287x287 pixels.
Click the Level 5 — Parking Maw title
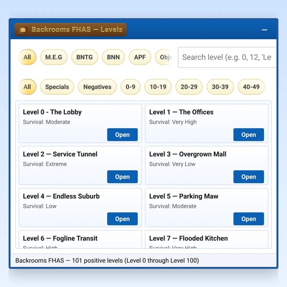pyautogui.click(x=184, y=196)
